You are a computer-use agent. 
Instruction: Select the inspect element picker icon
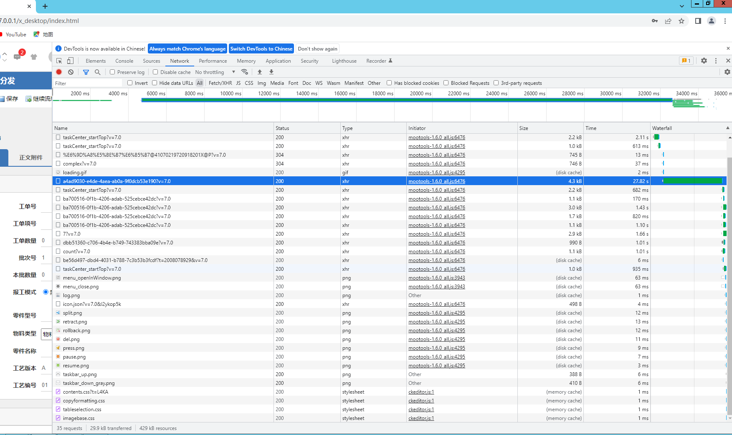click(x=59, y=61)
